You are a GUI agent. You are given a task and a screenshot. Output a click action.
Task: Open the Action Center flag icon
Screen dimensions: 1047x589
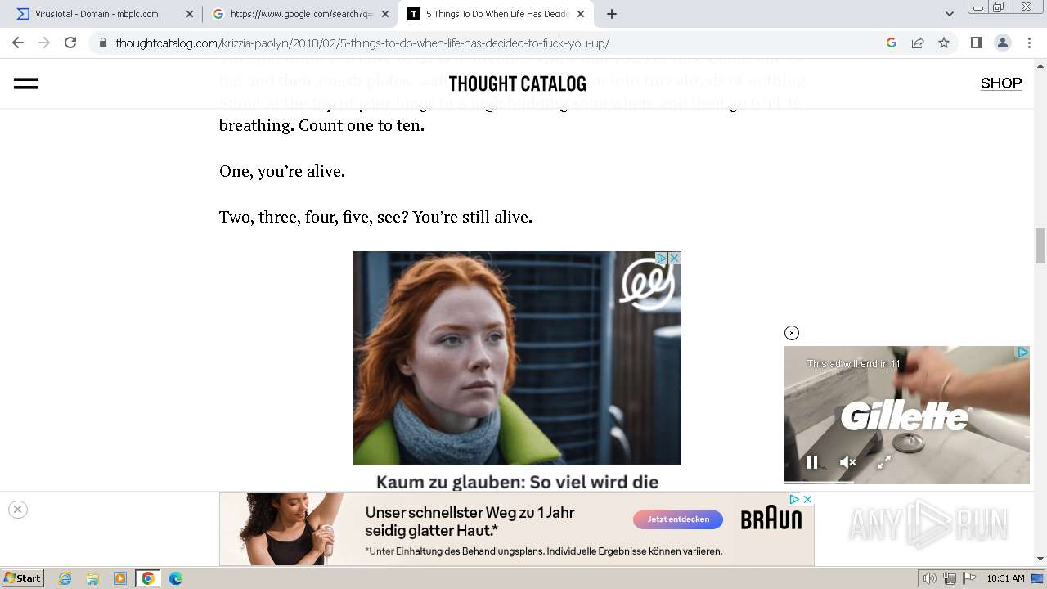pyautogui.click(x=969, y=578)
